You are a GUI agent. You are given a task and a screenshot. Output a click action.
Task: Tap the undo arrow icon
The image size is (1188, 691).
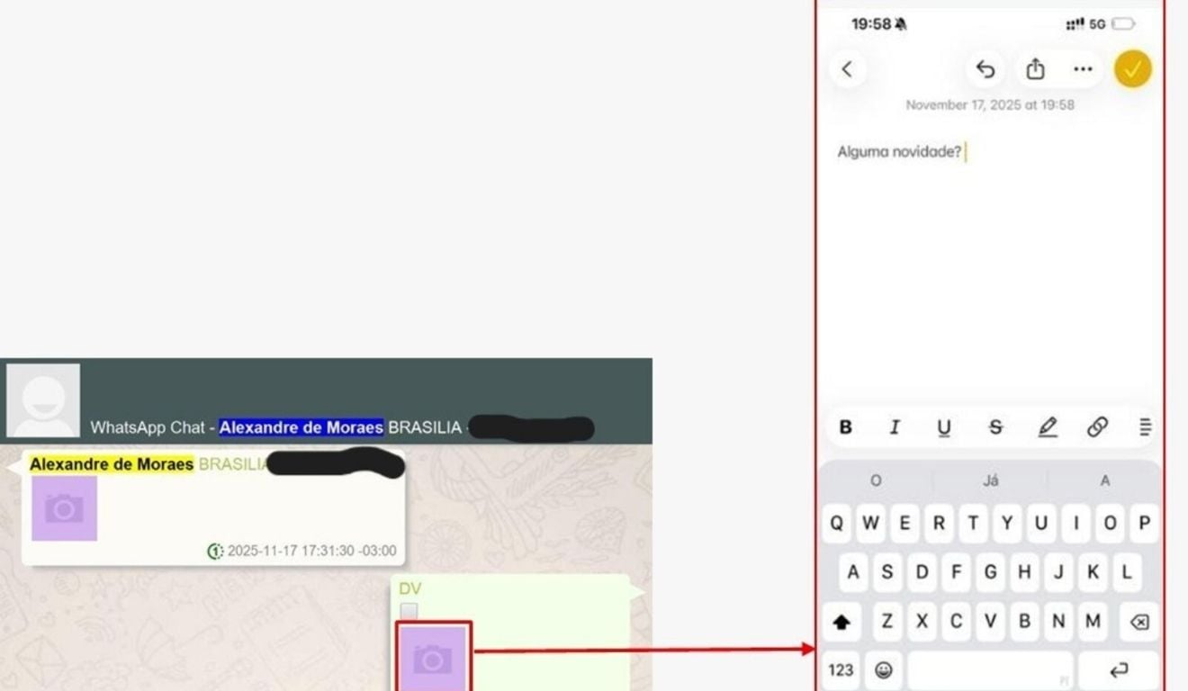(x=985, y=69)
